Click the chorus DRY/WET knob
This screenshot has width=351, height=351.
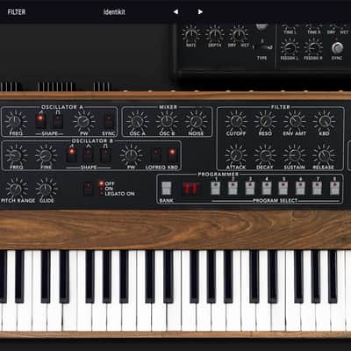239,34
